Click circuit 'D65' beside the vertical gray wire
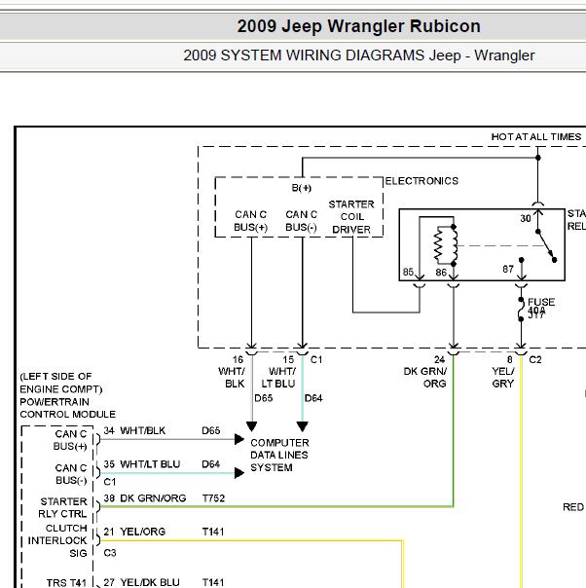Viewport: 586px width, 588px height. point(263,398)
